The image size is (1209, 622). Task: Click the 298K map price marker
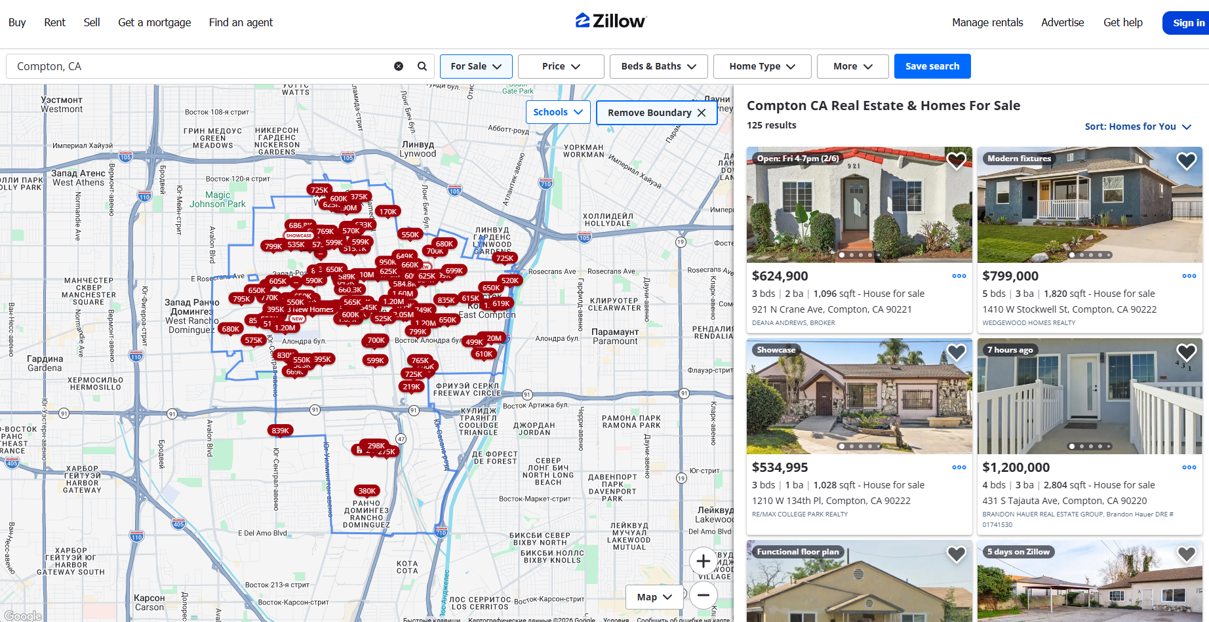[x=376, y=446]
